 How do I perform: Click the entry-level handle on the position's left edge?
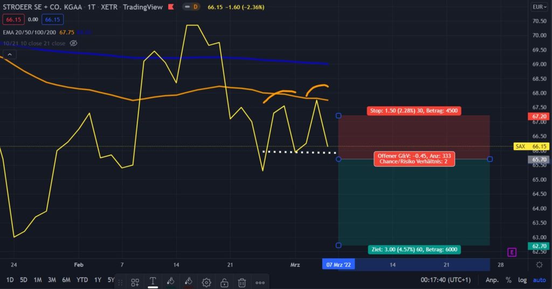[x=339, y=159]
